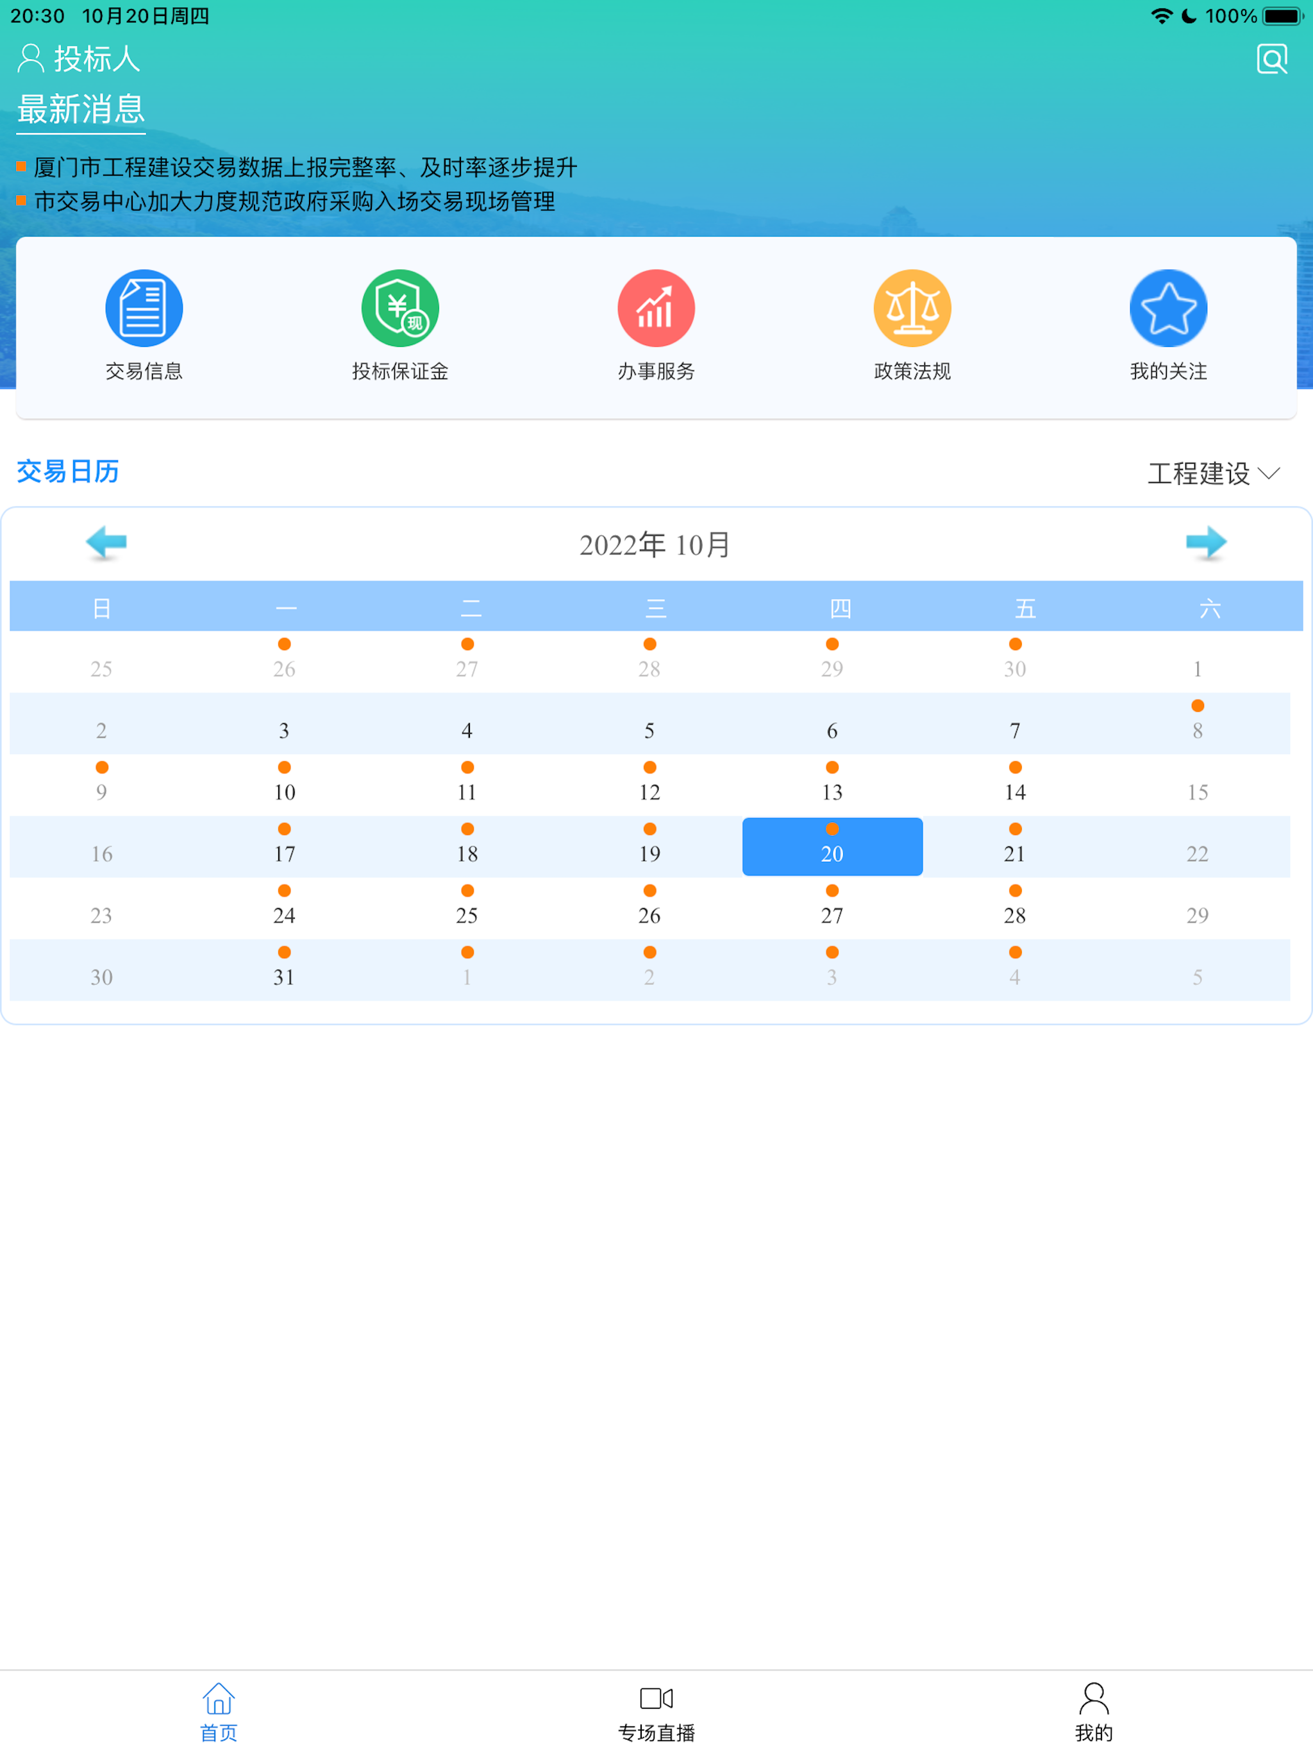Select October 1 Saturday date
This screenshot has width=1313, height=1752.
click(x=1198, y=661)
